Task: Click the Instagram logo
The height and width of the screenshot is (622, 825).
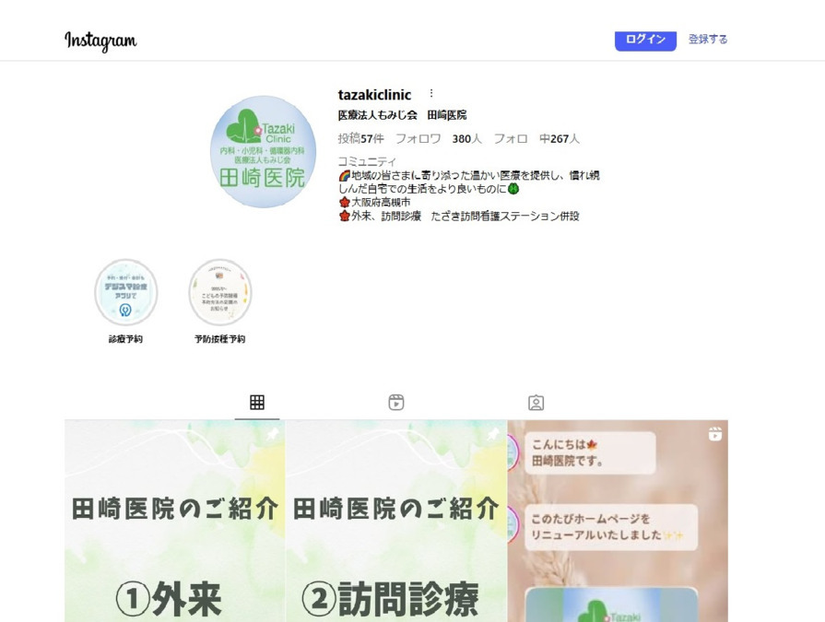Action: tap(100, 41)
